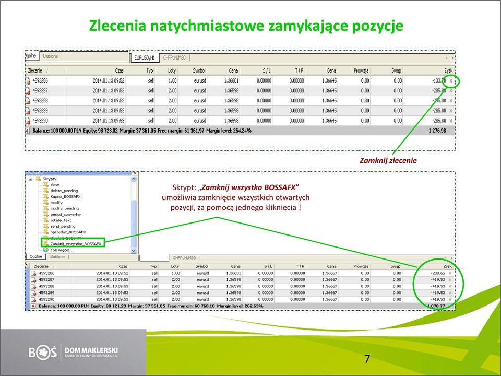
Task: Close order 4593287 in the lower terminal table
Action: pyautogui.click(x=450, y=280)
